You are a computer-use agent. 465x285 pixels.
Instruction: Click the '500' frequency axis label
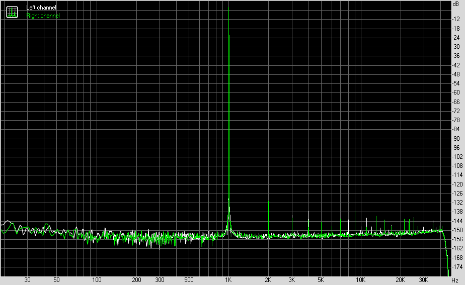coord(189,280)
